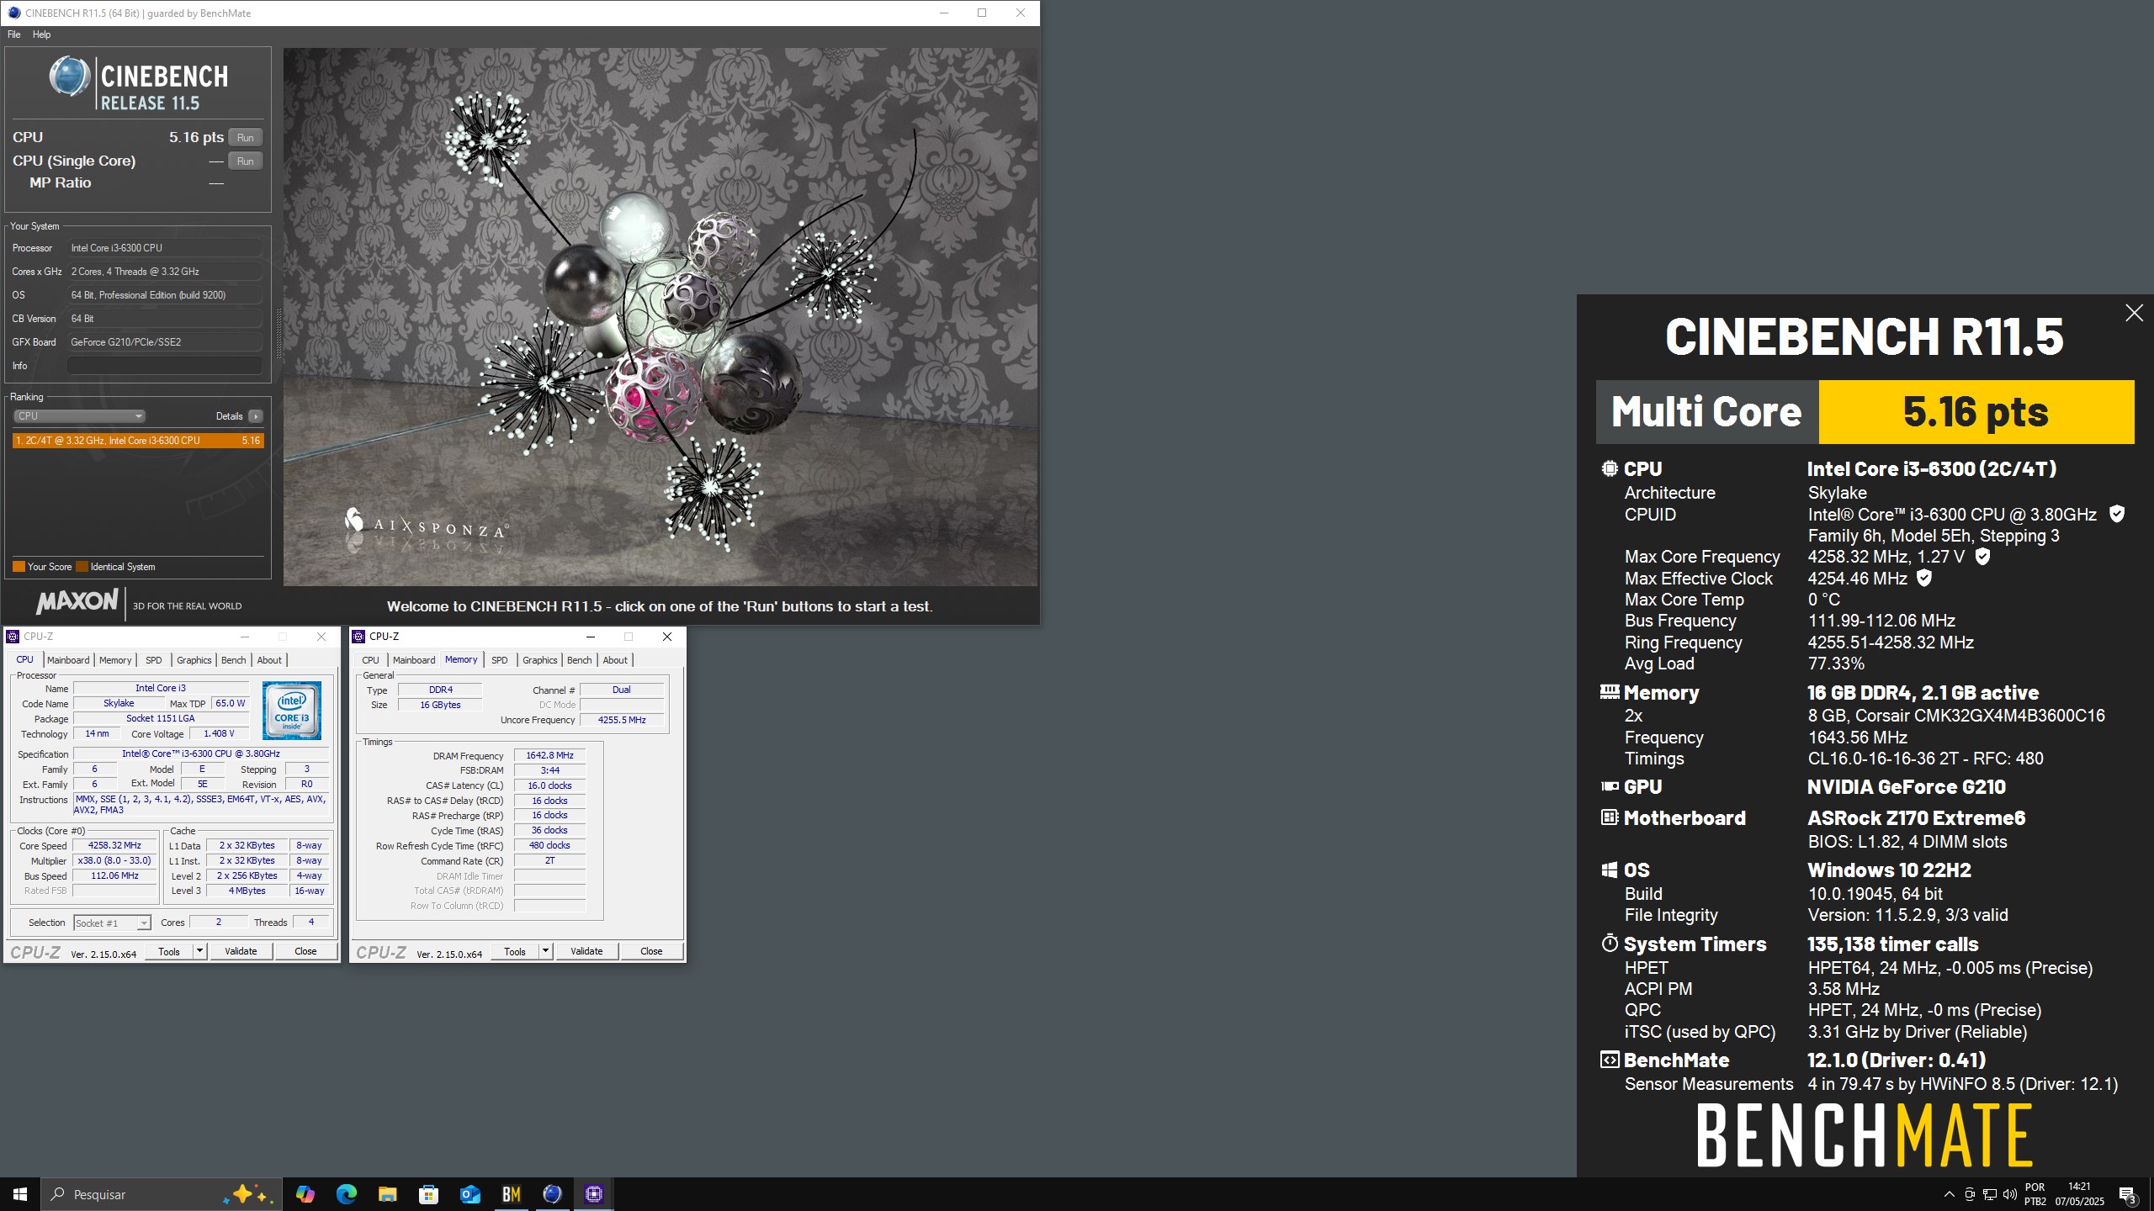This screenshot has height=1211, width=2154.
Task: Click the Your Score orange swatch
Action: coord(19,567)
